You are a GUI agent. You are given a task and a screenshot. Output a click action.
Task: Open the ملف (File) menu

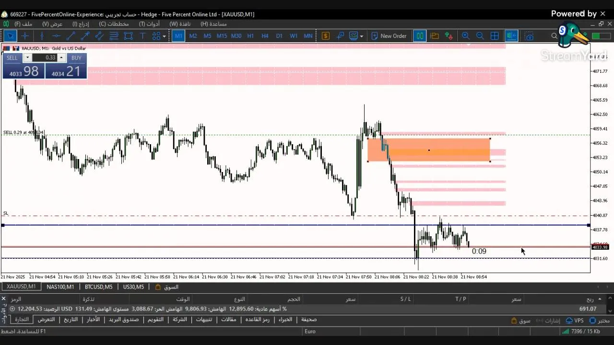click(x=23, y=24)
